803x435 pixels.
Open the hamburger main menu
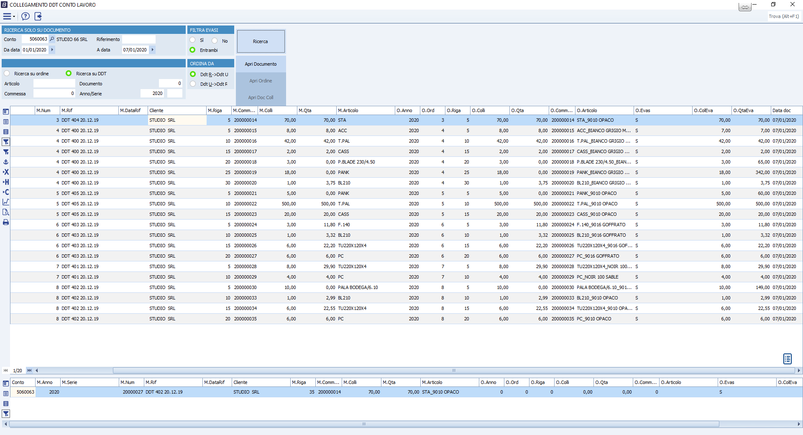click(7, 16)
